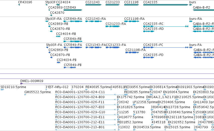Open the CG34034-PB protein label
This screenshot has width=214, height=131.
tap(67, 60)
